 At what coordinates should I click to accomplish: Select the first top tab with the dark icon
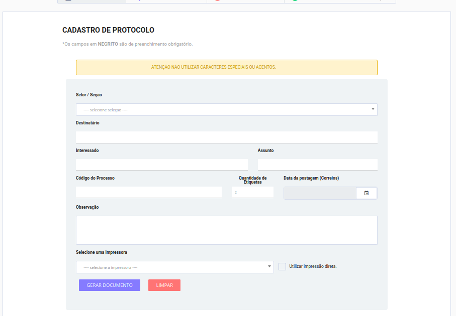coord(92,1)
